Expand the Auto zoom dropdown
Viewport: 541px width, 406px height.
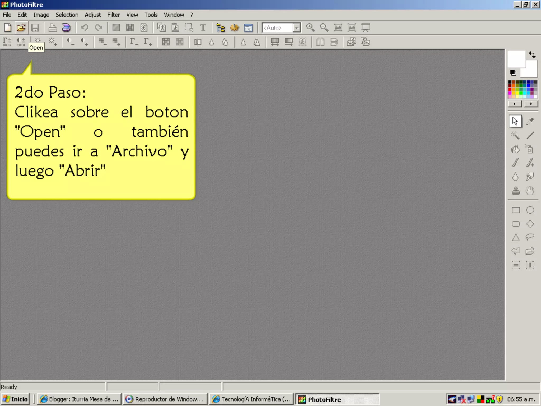(x=297, y=28)
